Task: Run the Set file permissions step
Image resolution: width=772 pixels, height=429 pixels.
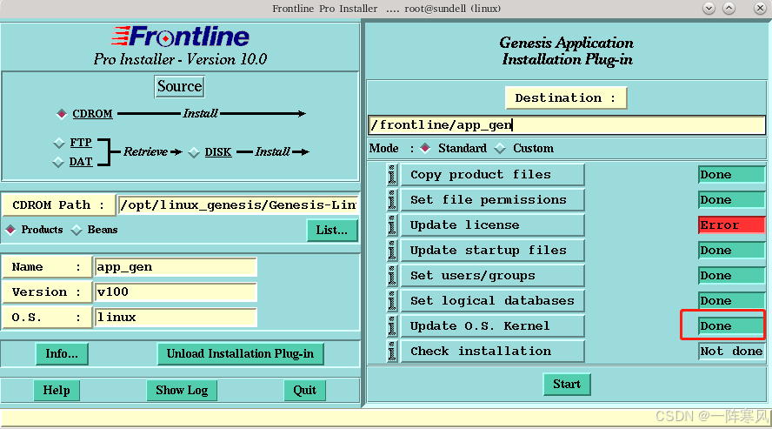Action: coord(492,200)
